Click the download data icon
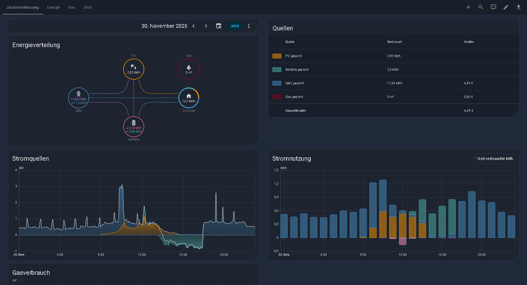Screen dimensions: 527x285 pyautogui.click(x=518, y=7)
